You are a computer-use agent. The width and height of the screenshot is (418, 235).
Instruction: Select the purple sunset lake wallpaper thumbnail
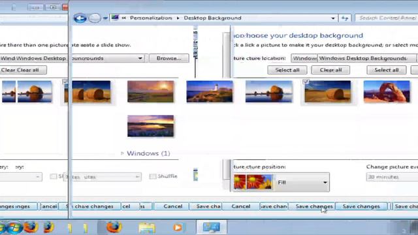[150, 126]
